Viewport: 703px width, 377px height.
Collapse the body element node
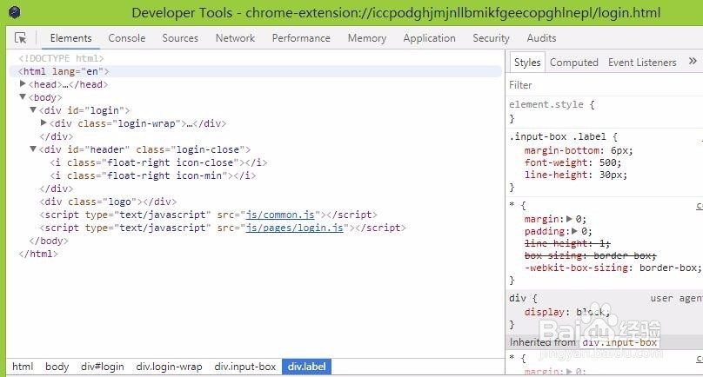[23, 96]
